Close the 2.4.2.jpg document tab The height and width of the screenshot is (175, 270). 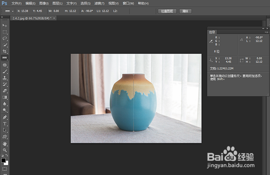tap(54, 18)
